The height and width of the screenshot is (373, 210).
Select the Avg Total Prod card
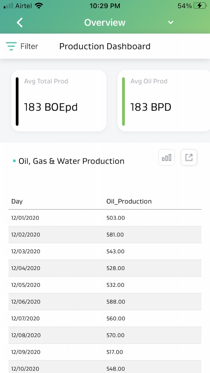point(59,101)
